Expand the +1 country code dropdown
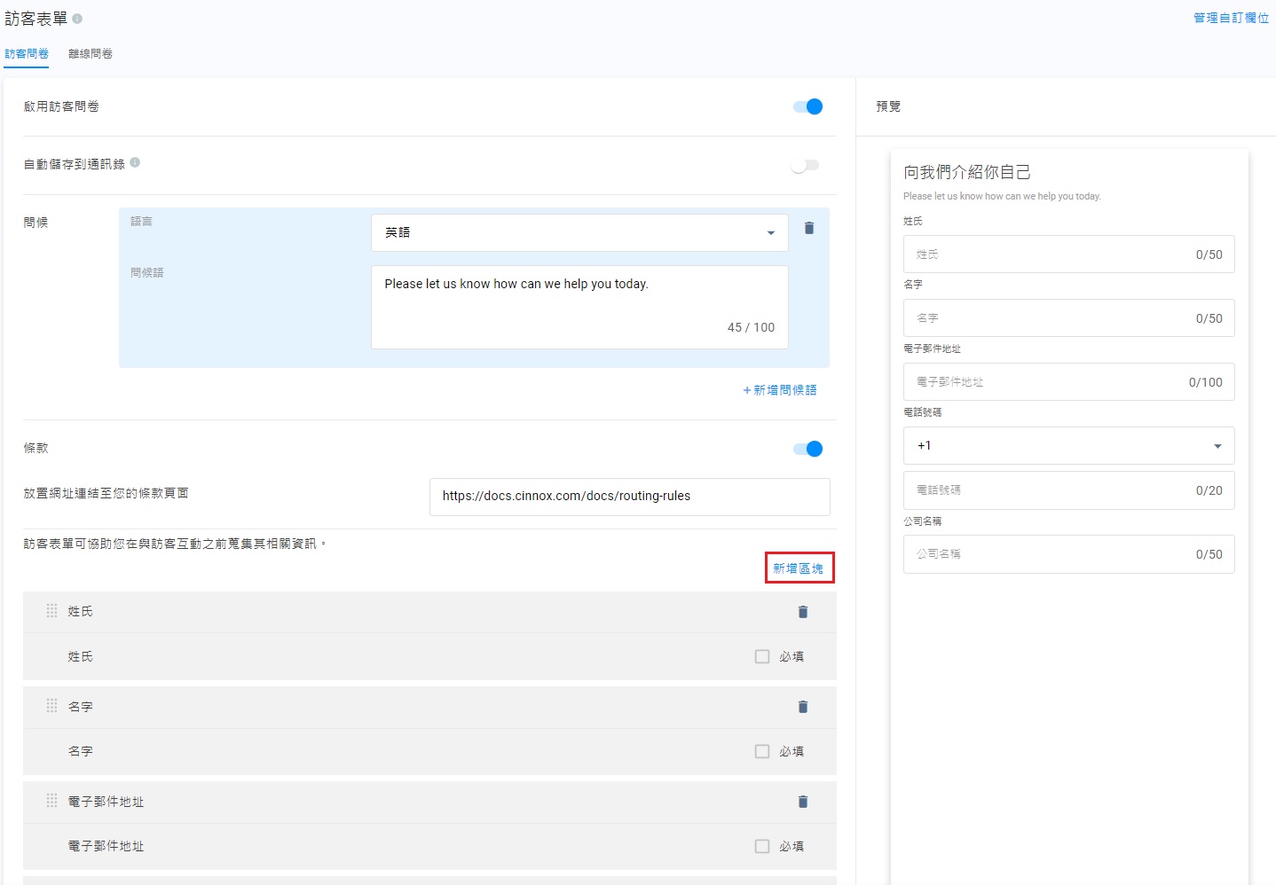This screenshot has width=1276, height=885. [x=1068, y=446]
